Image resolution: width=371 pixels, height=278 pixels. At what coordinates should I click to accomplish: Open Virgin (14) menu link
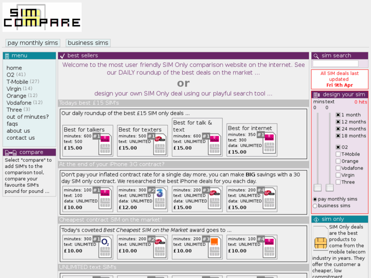19,89
